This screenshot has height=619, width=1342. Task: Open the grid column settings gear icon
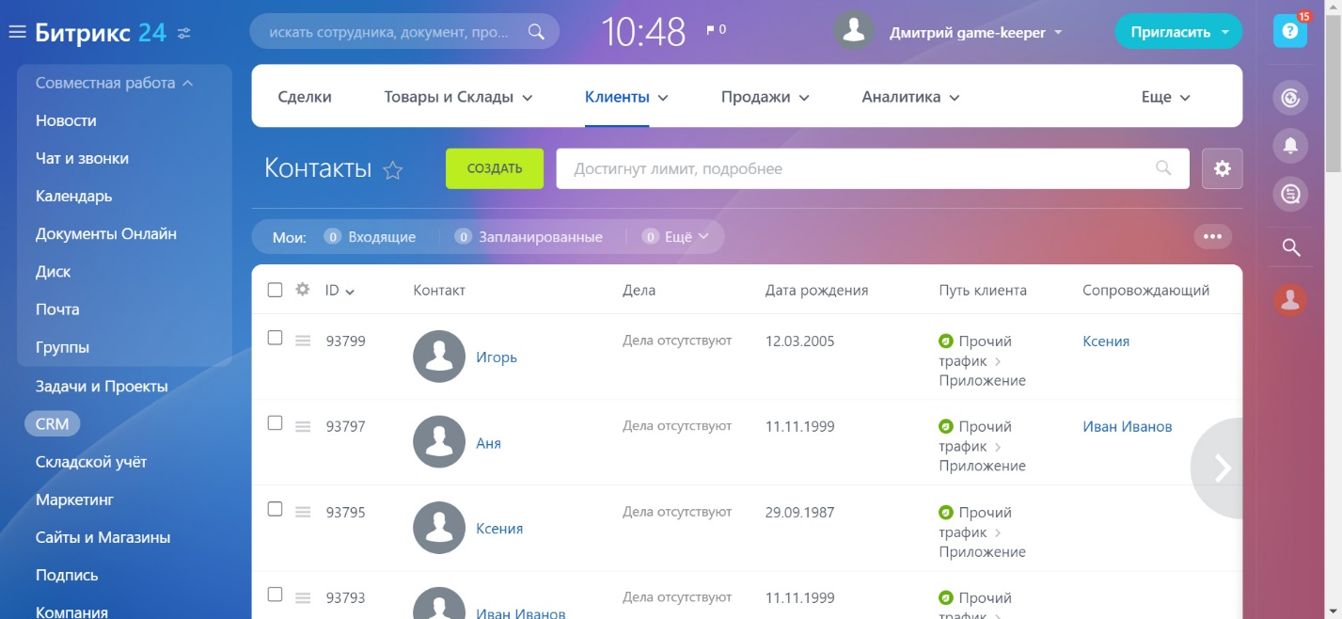[302, 290]
